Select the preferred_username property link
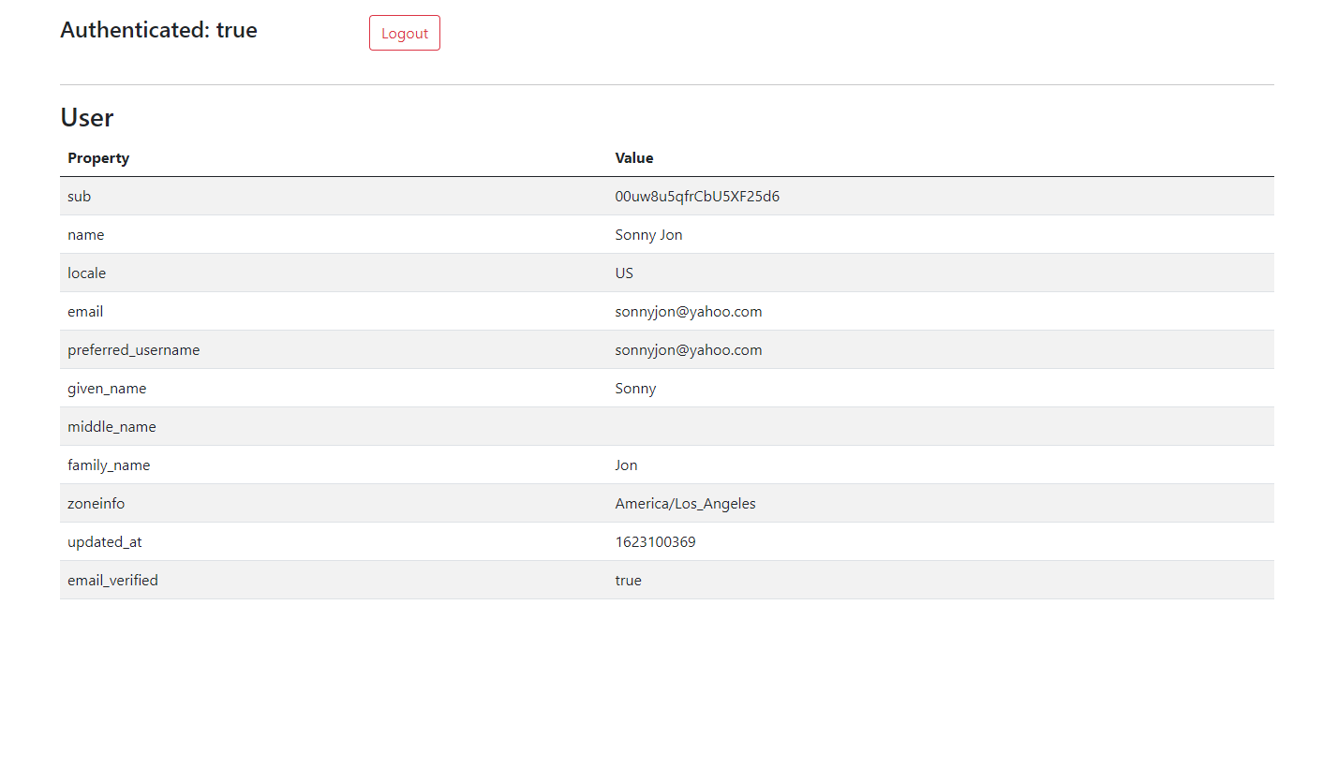The width and height of the screenshot is (1323, 782). [x=133, y=349]
